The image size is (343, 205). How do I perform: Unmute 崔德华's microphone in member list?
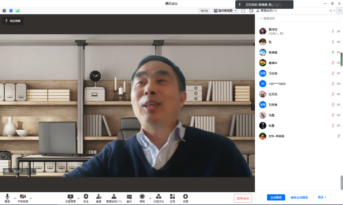click(x=333, y=63)
